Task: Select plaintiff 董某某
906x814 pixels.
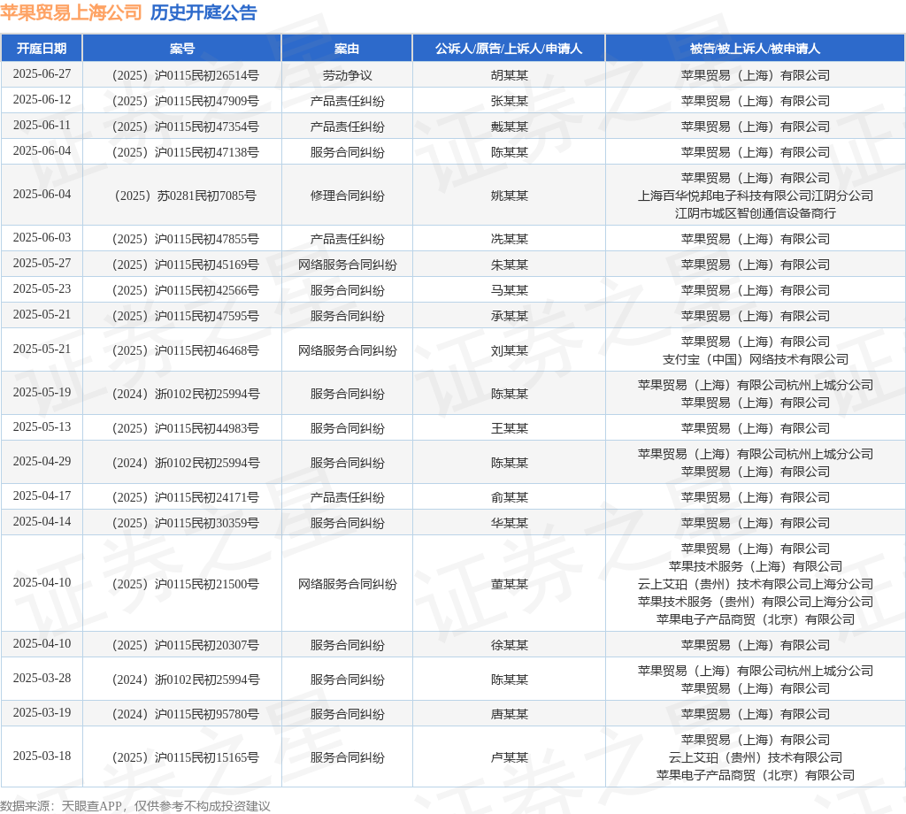Action: click(509, 584)
